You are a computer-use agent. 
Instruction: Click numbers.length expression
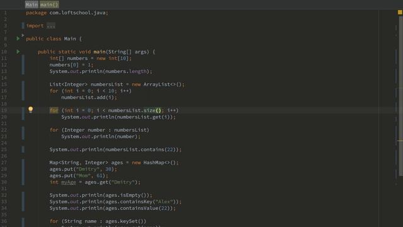(x=126, y=71)
